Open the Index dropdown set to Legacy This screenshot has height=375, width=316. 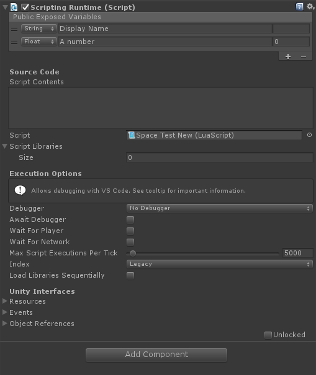coord(219,264)
